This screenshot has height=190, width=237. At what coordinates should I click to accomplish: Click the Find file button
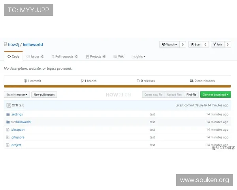[x=192, y=95]
